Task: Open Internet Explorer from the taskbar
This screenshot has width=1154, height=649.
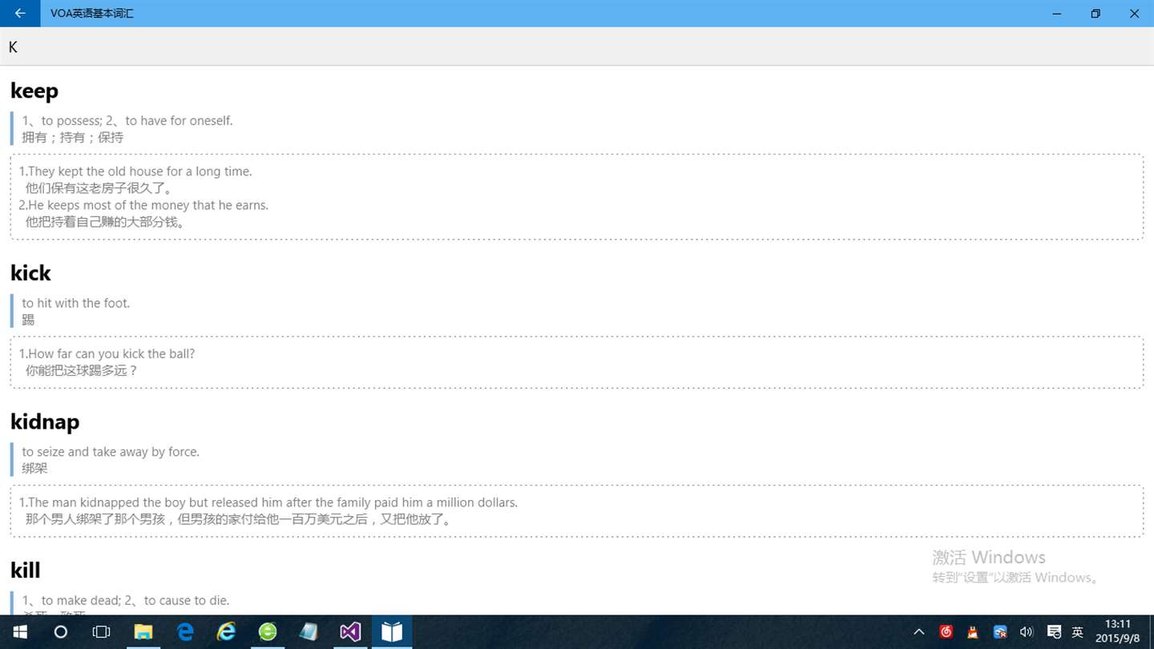Action: [227, 632]
